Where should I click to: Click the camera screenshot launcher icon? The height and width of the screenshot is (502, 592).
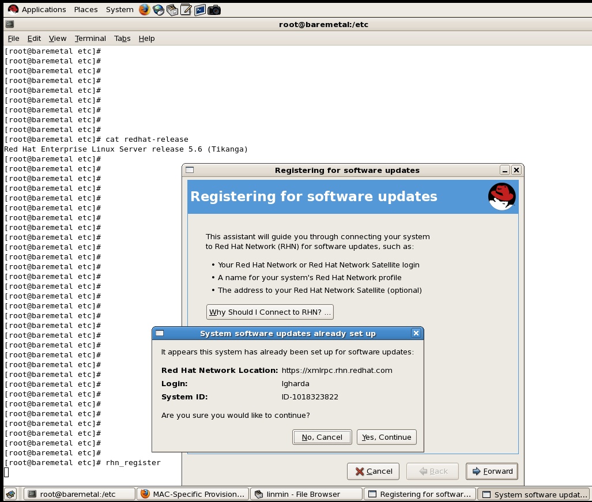(x=214, y=10)
